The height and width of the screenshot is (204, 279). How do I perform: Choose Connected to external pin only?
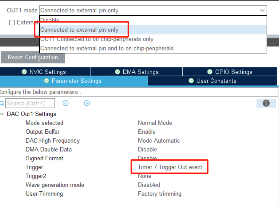pyautogui.click(x=79, y=30)
